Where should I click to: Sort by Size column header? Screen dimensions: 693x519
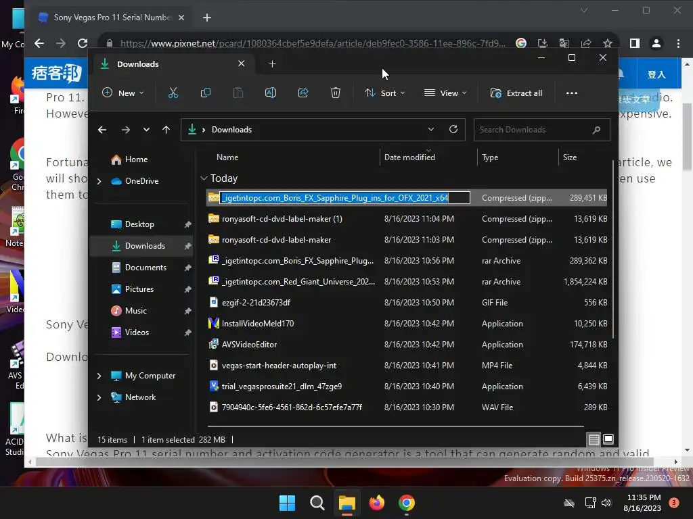570,157
